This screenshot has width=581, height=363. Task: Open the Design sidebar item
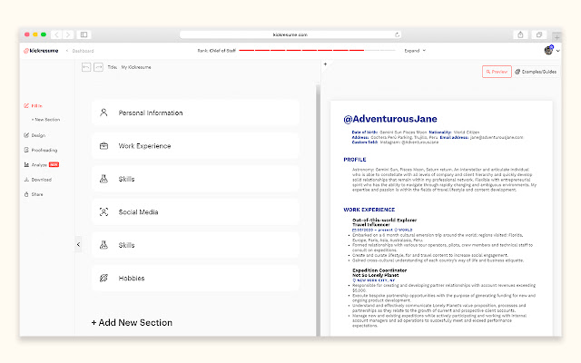(34, 135)
